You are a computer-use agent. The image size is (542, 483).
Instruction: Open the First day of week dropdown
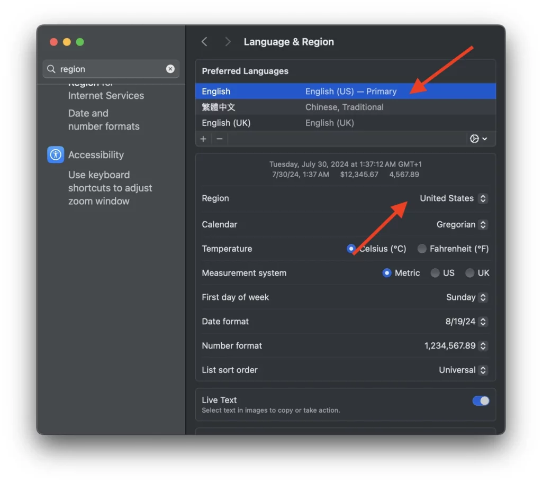pos(467,297)
